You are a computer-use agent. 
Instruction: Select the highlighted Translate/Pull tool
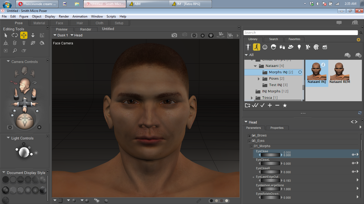click(24, 35)
